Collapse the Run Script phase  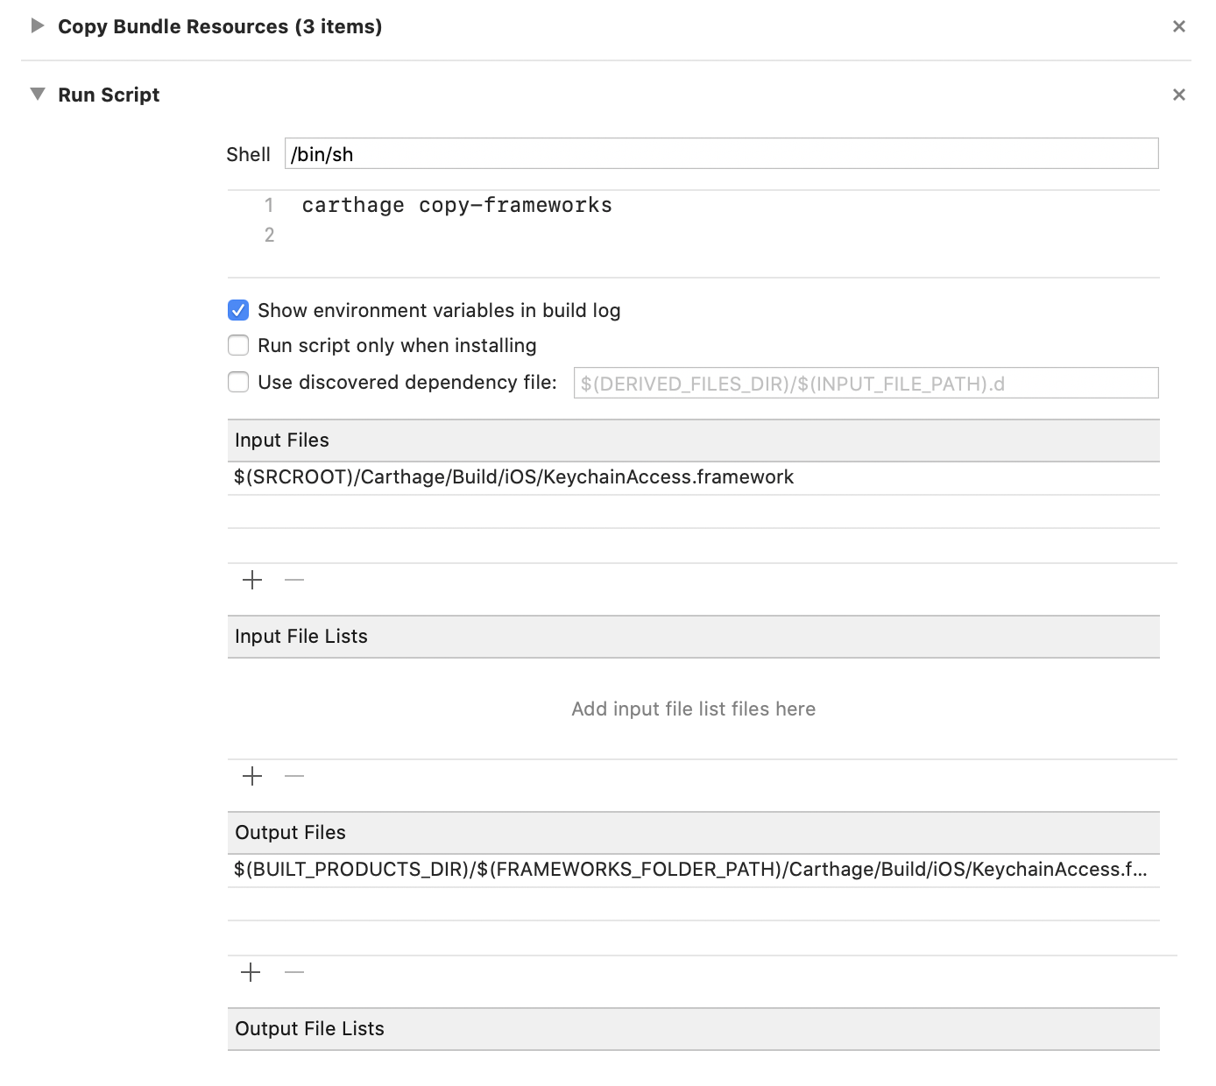point(35,94)
